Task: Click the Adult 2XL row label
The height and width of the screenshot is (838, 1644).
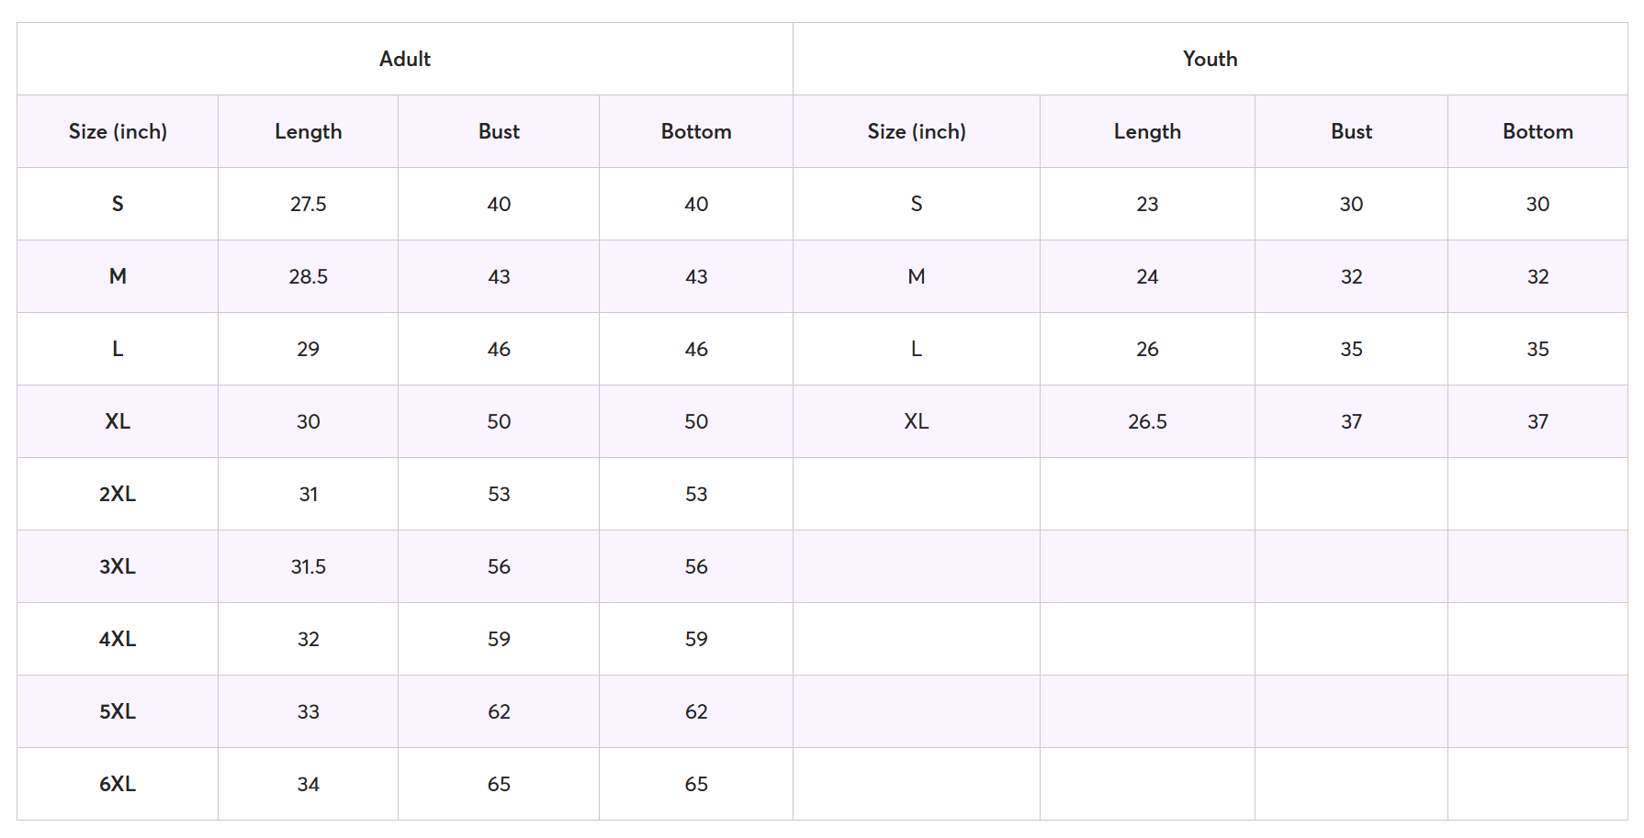Action: pos(118,494)
